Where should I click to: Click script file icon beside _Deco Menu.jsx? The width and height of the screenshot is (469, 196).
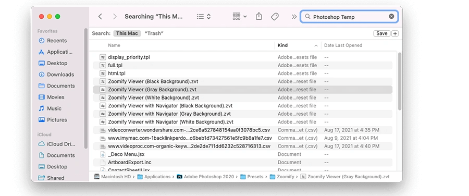click(103, 154)
